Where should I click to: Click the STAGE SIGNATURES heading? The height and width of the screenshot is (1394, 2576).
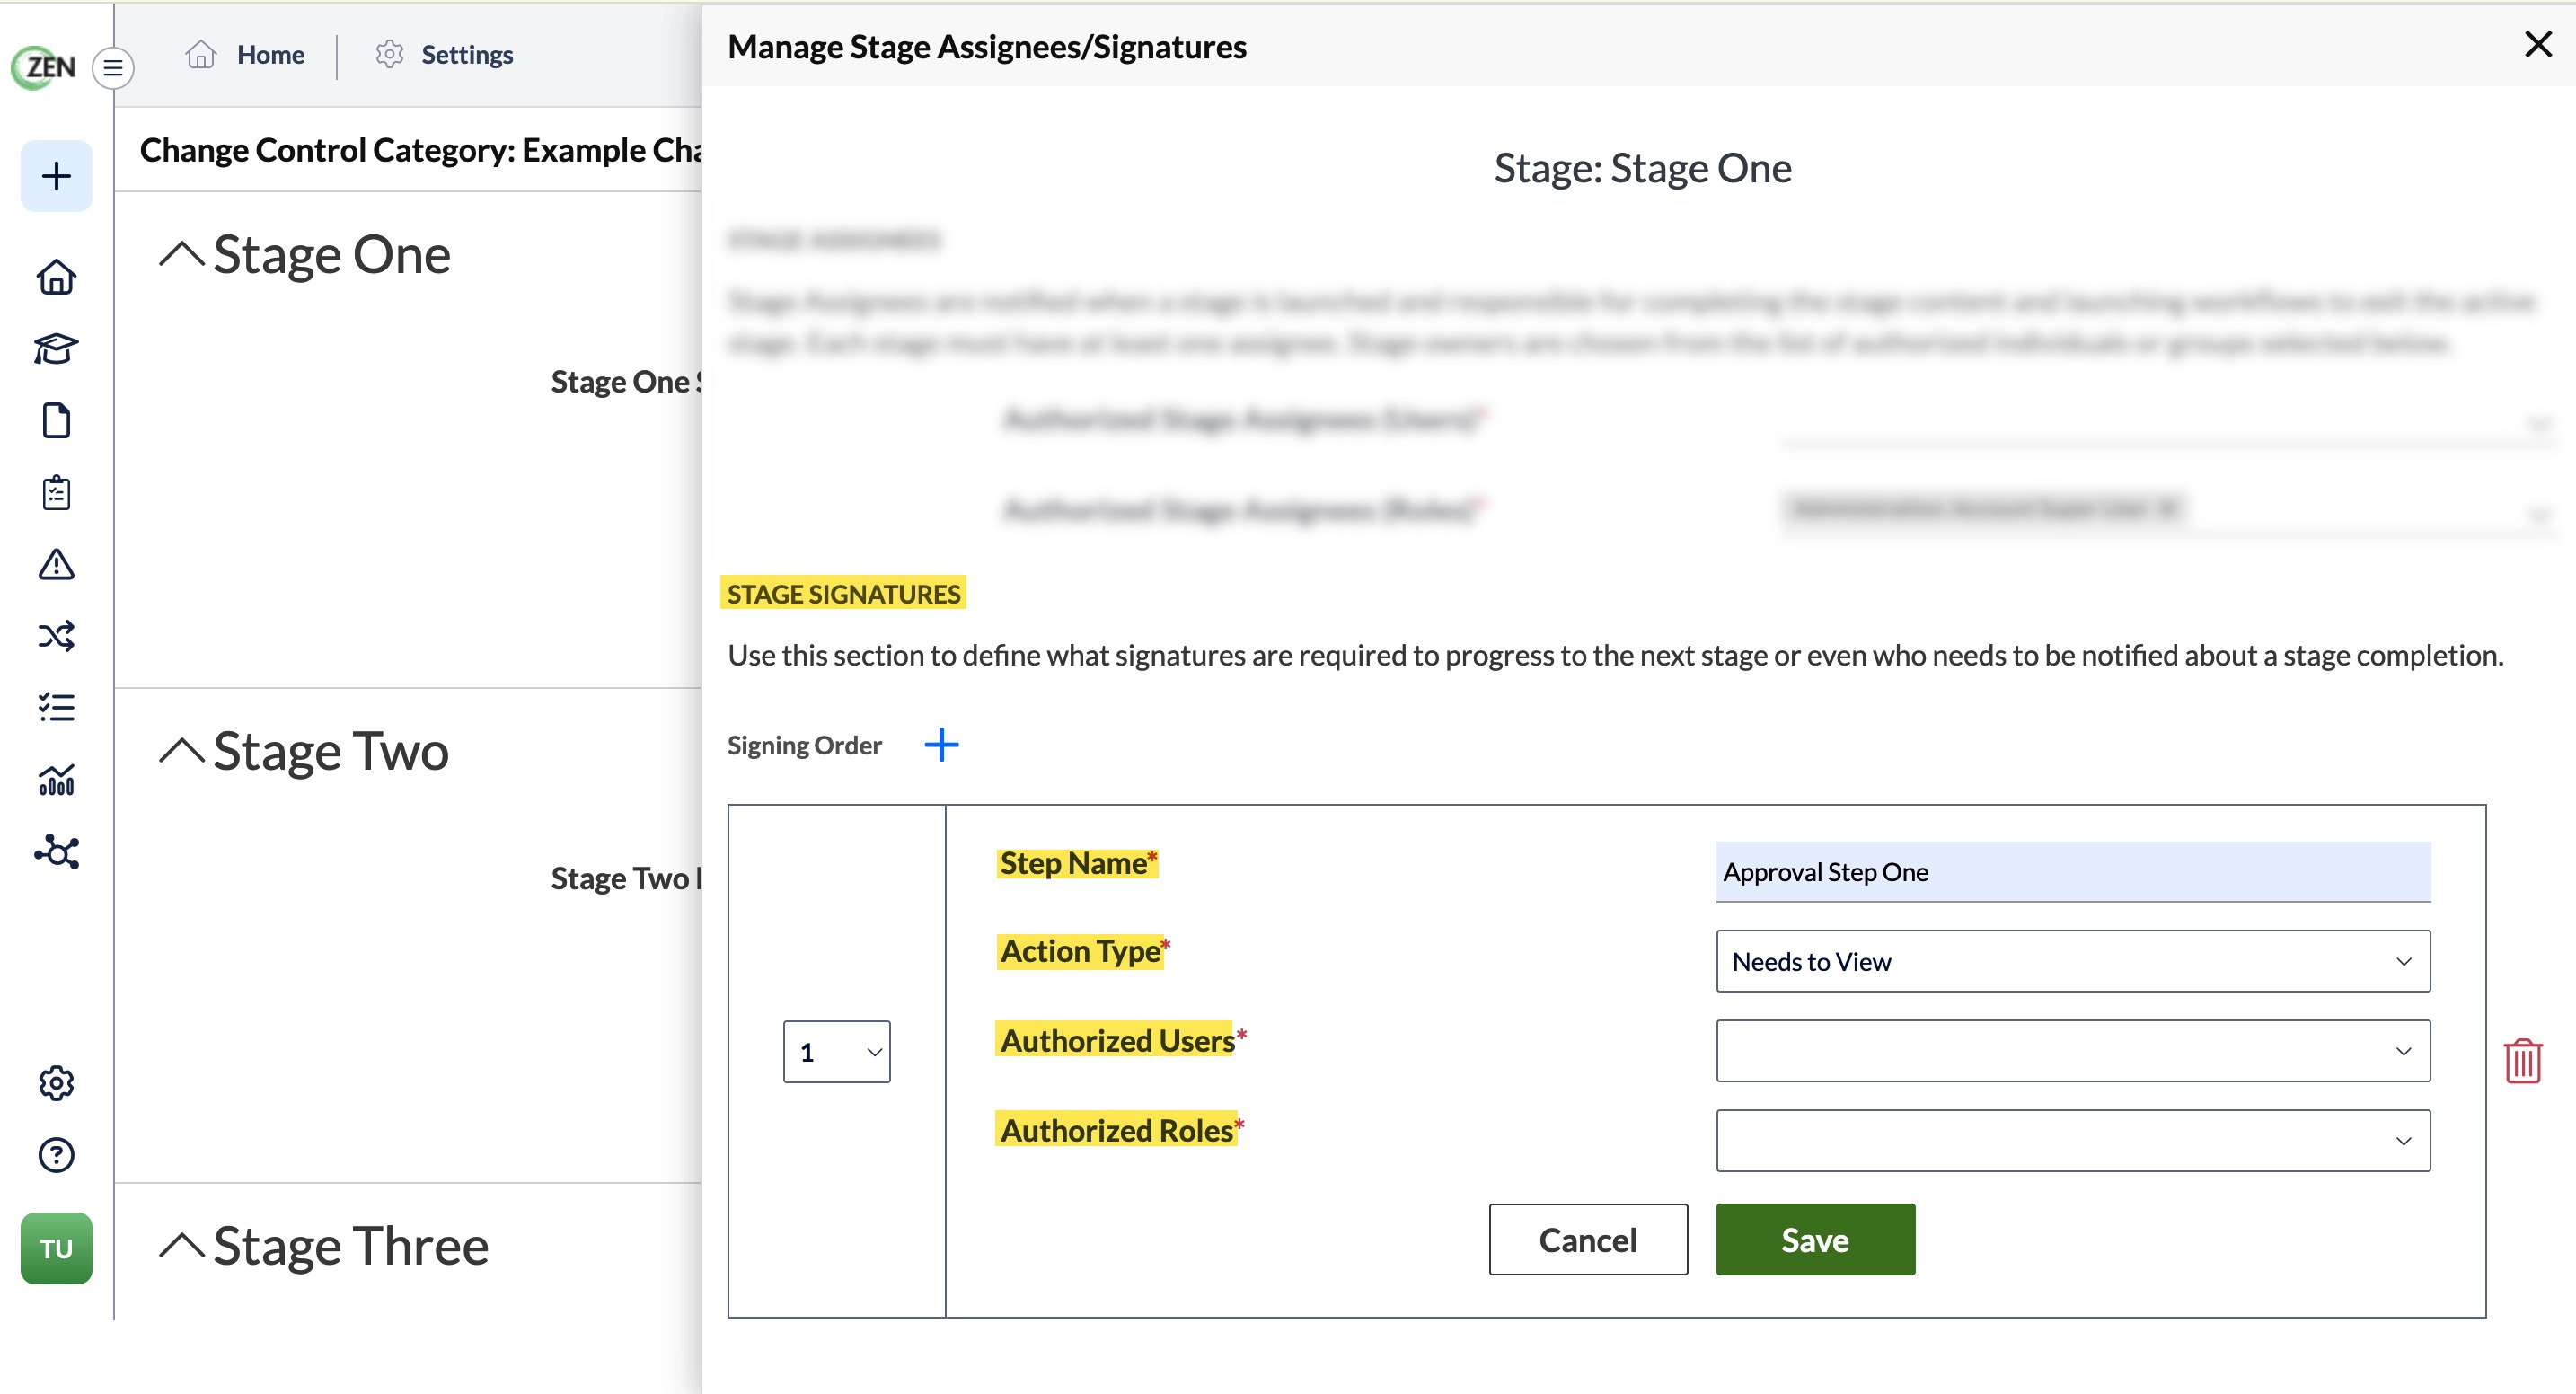tap(843, 594)
